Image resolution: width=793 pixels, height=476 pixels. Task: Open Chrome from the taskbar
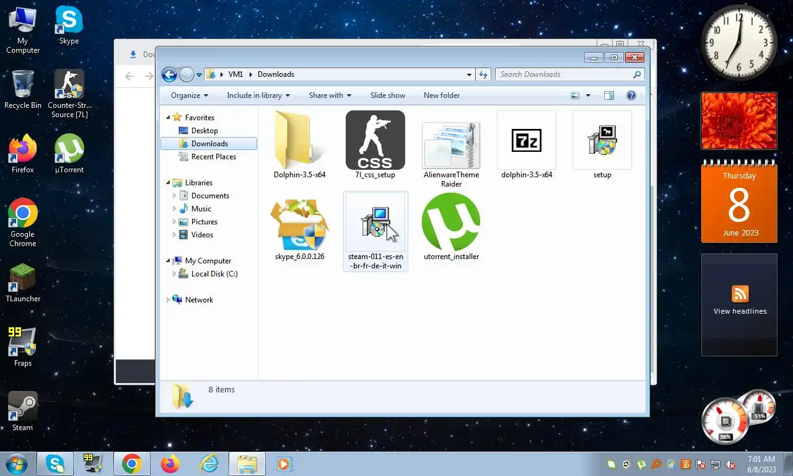tap(131, 464)
